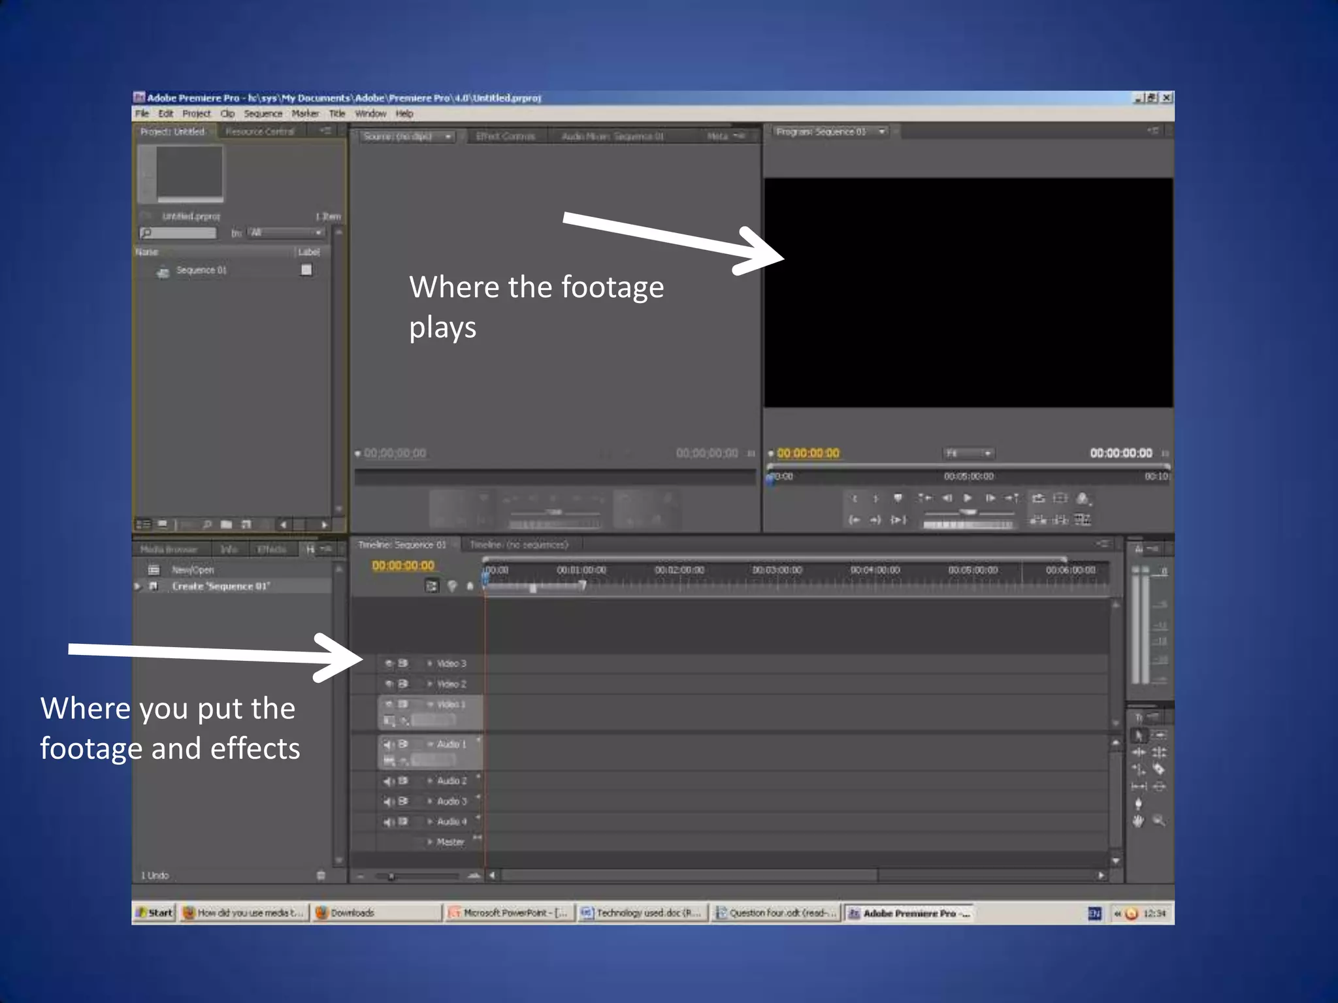
Task: Switch to the Media Browser tab
Action: coord(169,550)
